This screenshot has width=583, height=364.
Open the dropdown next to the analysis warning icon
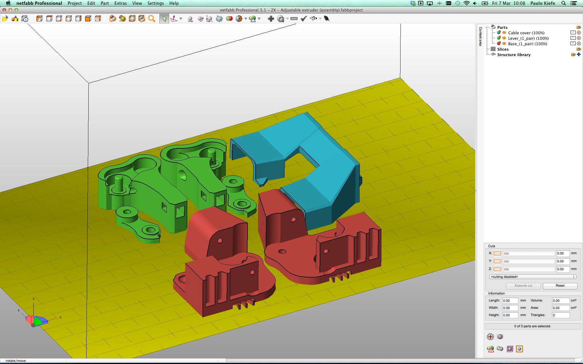(x=259, y=19)
